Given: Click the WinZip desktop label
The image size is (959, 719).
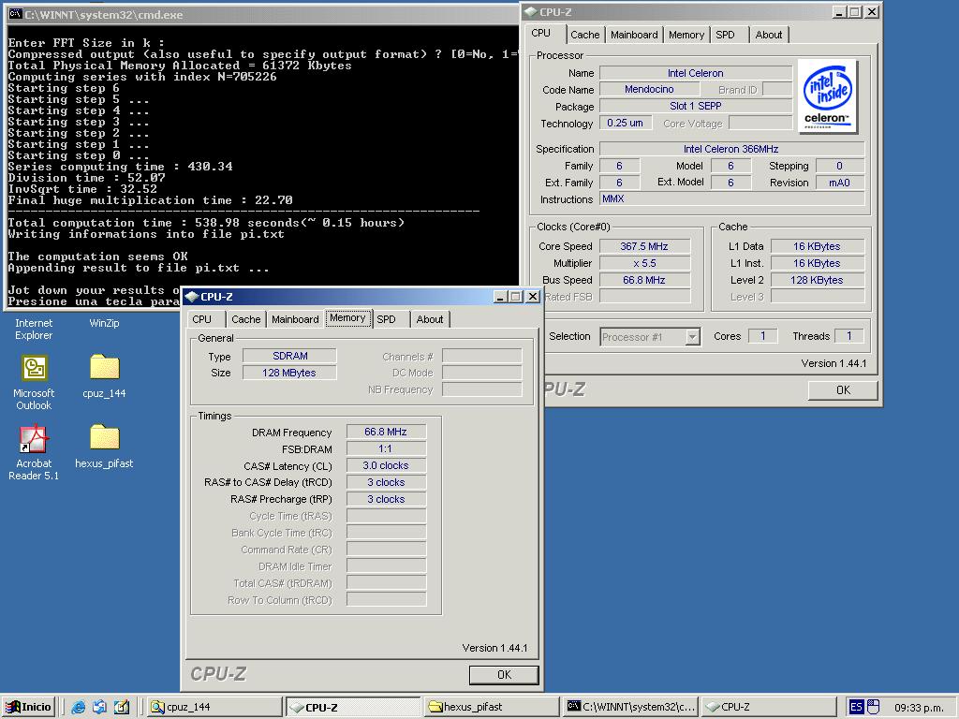Looking at the screenshot, I should 105,323.
